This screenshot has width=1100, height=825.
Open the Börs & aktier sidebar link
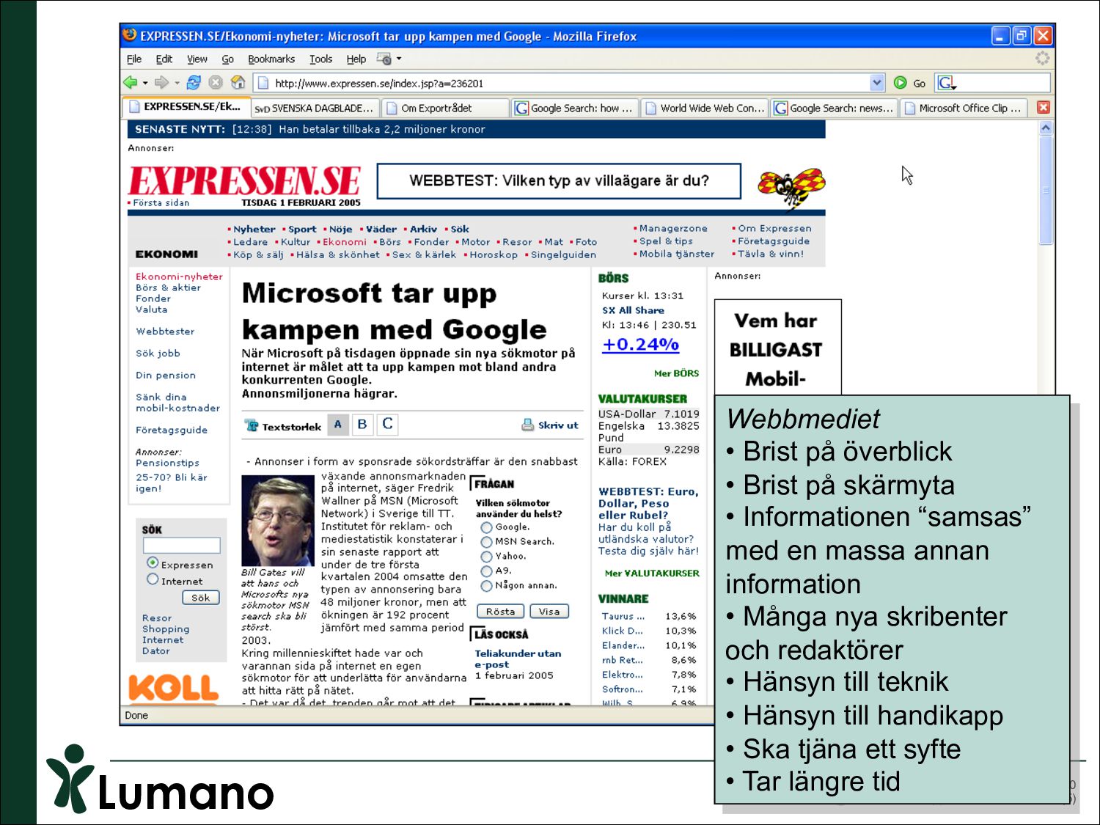pyautogui.click(x=168, y=287)
